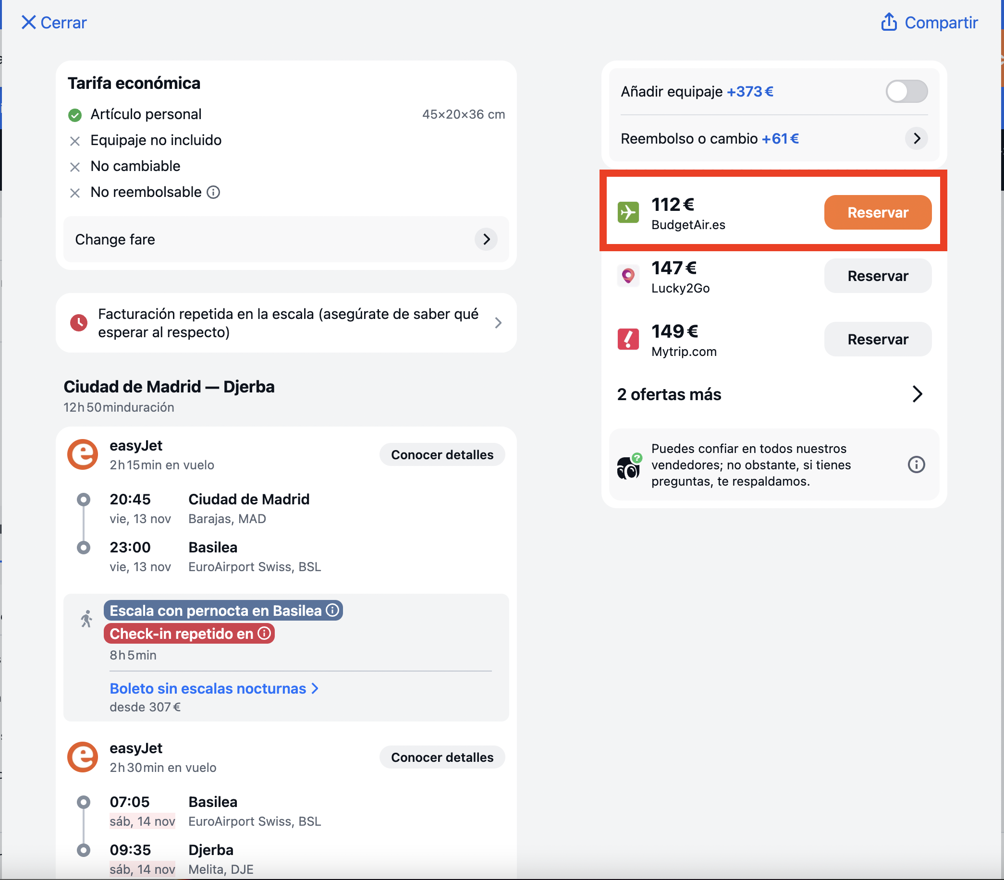The image size is (1004, 880).
Task: Click the red clock warning icon
Action: click(79, 323)
